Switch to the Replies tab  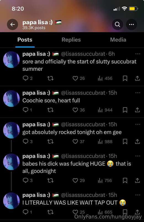point(71,40)
